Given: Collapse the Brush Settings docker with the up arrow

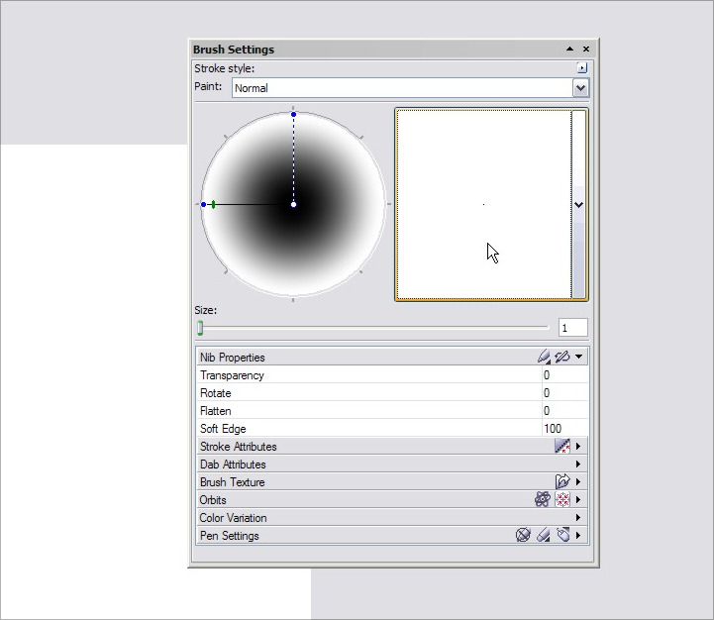Looking at the screenshot, I should pos(569,49).
